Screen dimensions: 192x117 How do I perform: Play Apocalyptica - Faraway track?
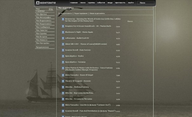63,62
